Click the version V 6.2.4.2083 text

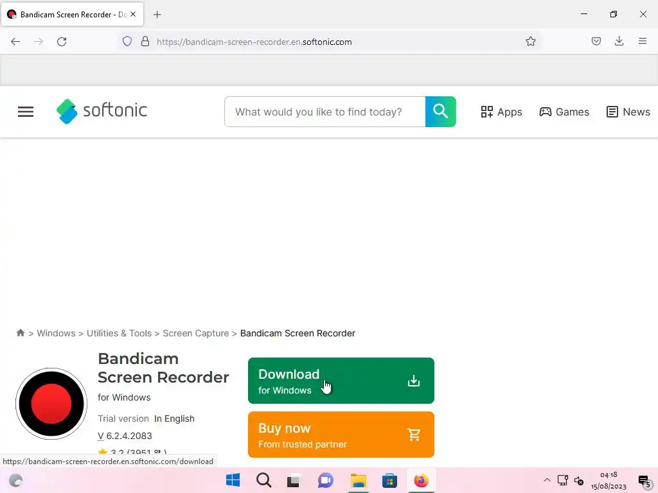125,436
